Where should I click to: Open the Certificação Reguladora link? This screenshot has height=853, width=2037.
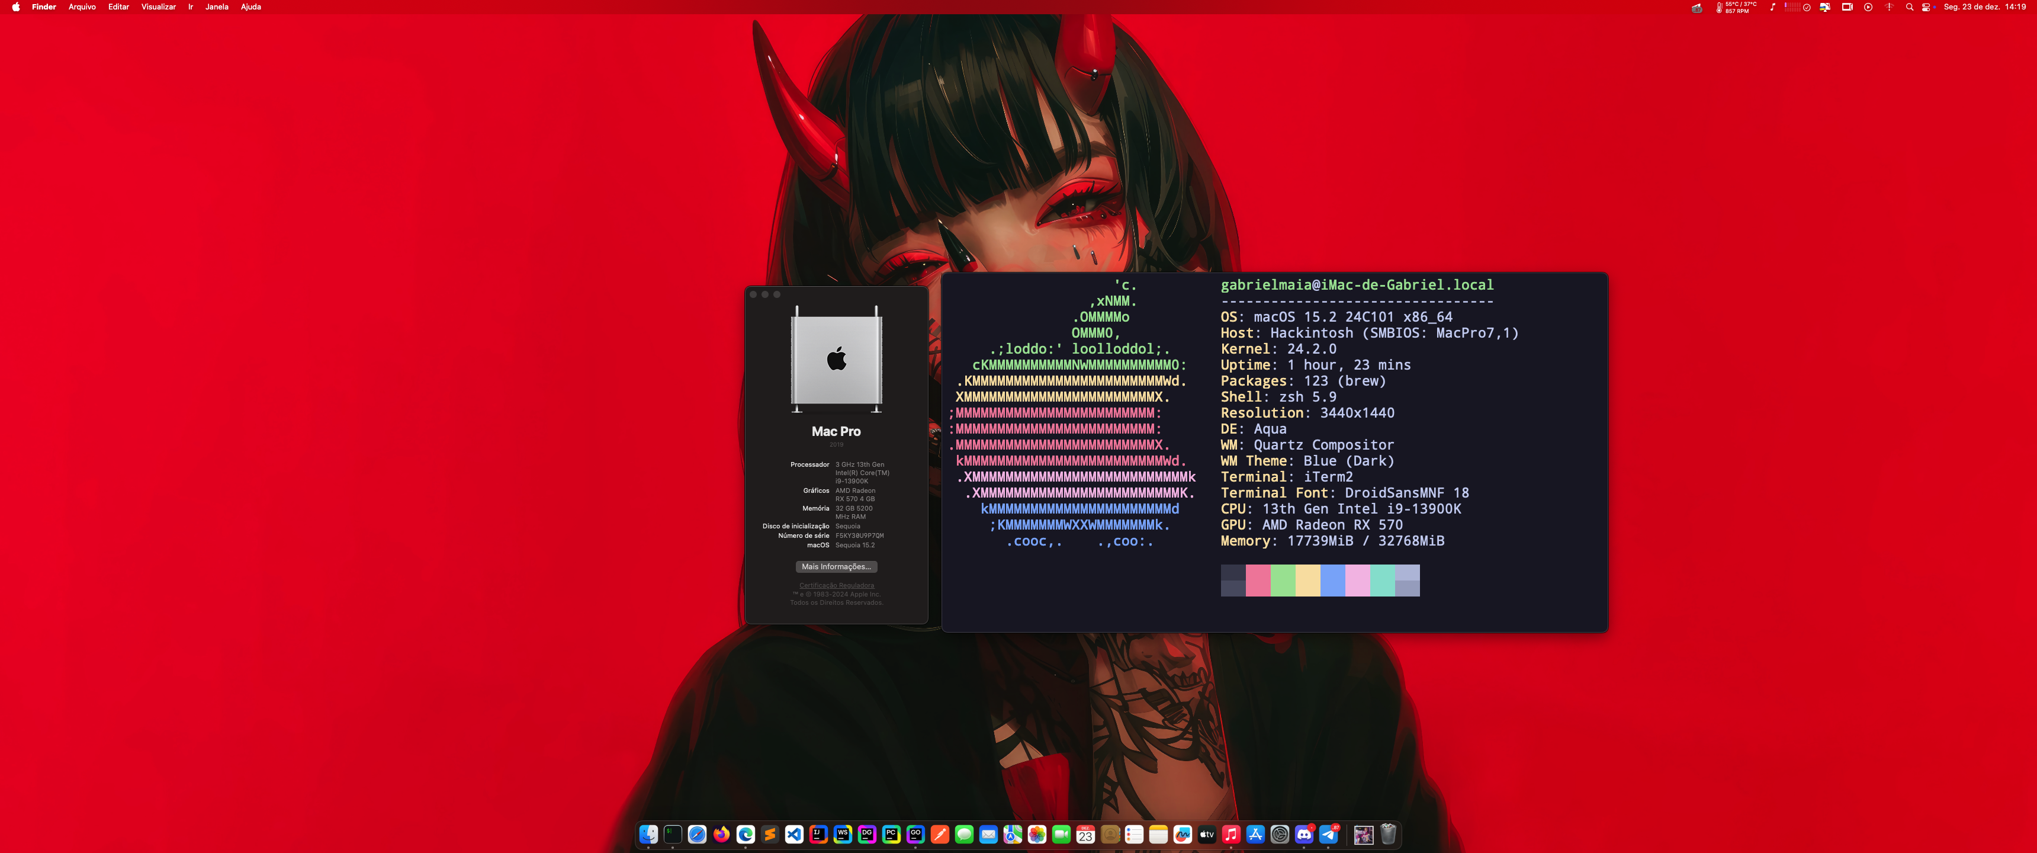(836, 585)
